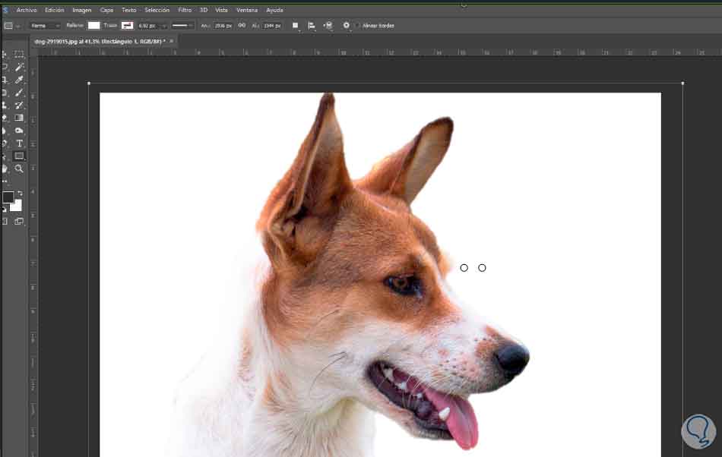Open the stroke width dropdown arrow
This screenshot has height=457, width=722.
point(163,27)
